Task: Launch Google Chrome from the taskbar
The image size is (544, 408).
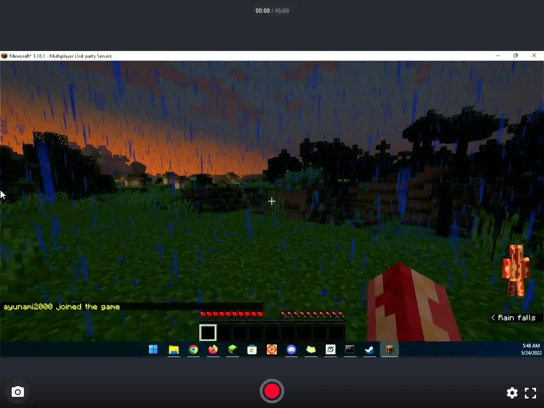Action: pyautogui.click(x=193, y=350)
